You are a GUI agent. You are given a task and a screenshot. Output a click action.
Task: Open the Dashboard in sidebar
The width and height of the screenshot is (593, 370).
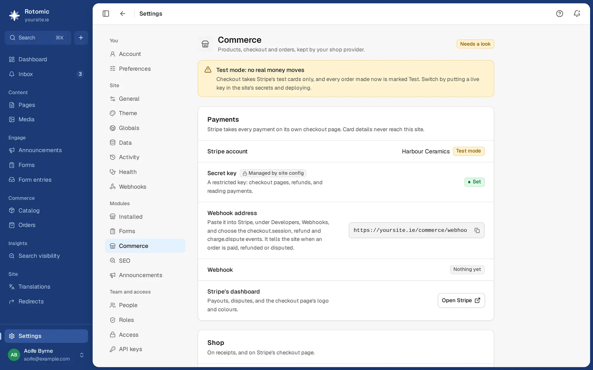pyautogui.click(x=46, y=59)
